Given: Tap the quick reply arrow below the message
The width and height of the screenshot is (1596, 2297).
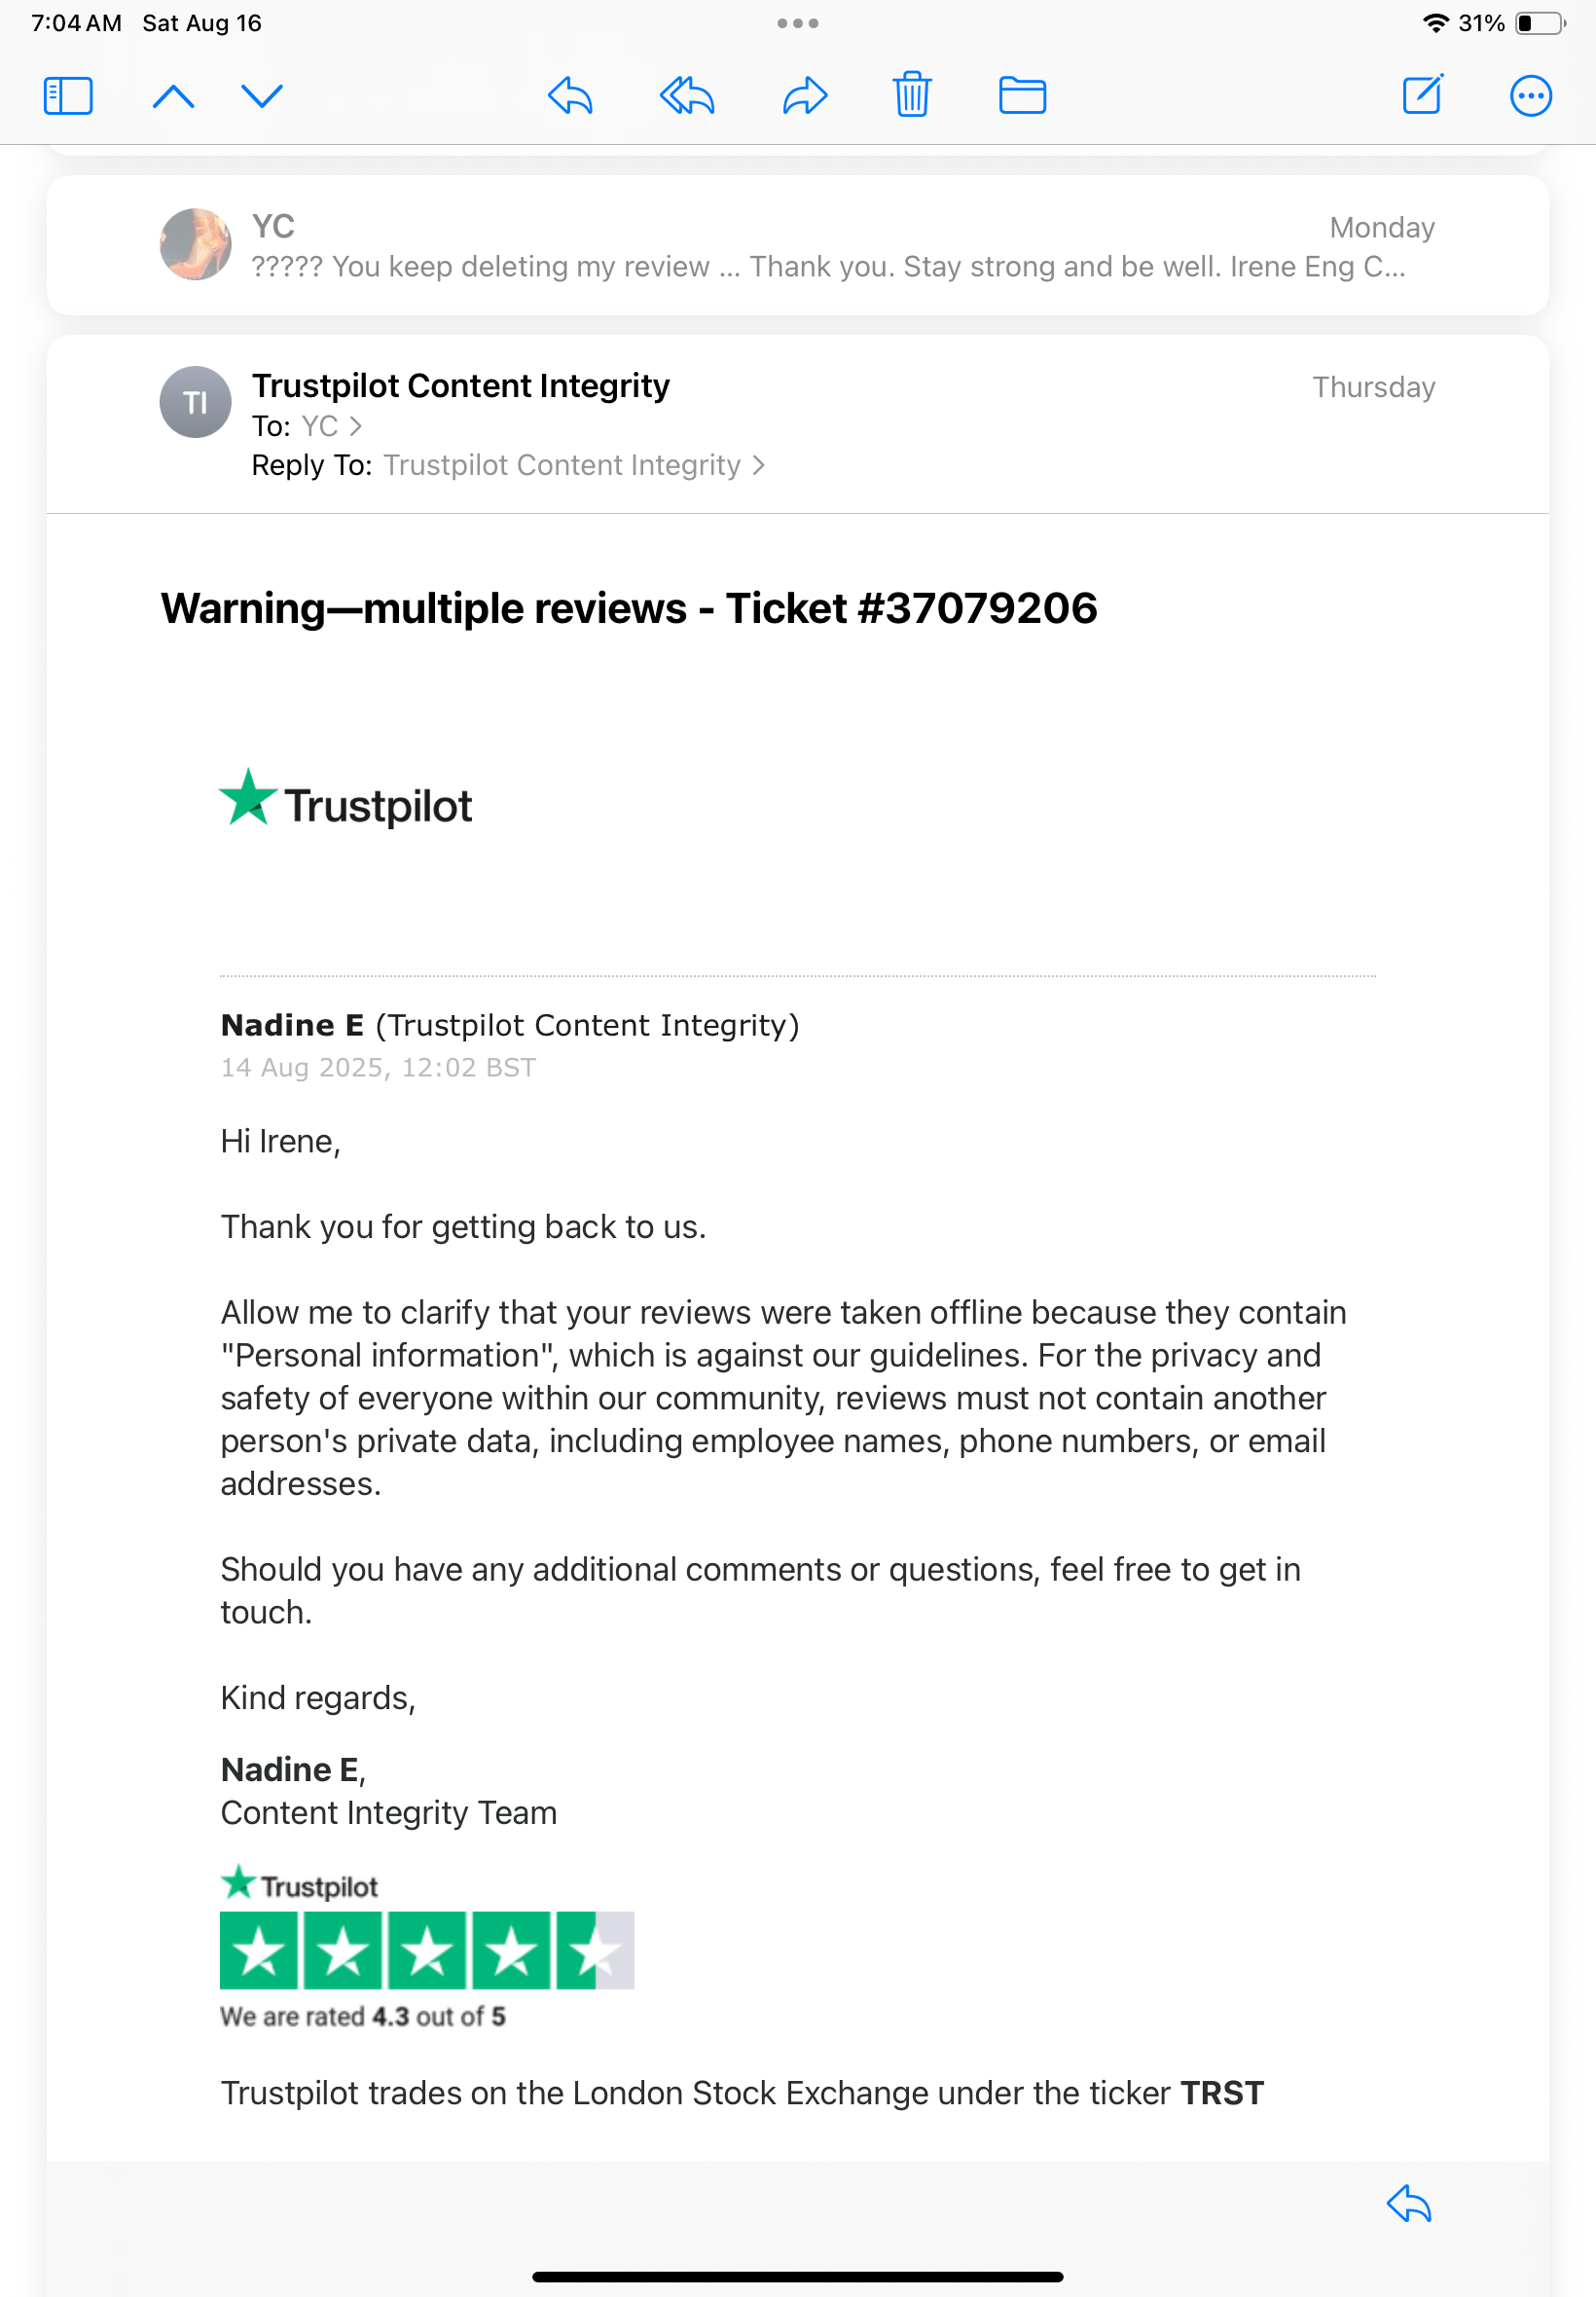Looking at the screenshot, I should [x=1409, y=2203].
